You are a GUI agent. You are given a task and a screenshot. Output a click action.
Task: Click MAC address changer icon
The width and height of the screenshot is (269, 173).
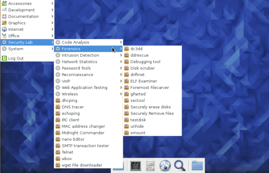point(58,126)
